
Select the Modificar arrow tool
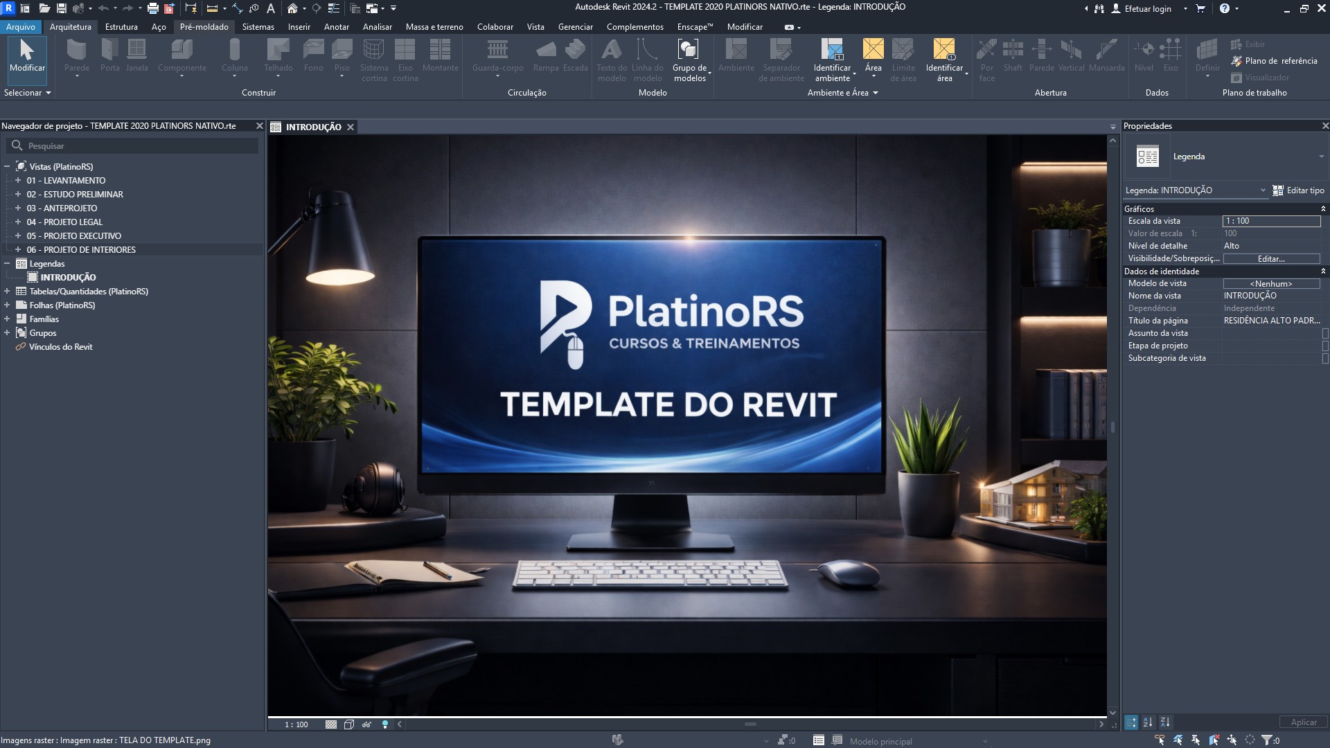[x=27, y=55]
